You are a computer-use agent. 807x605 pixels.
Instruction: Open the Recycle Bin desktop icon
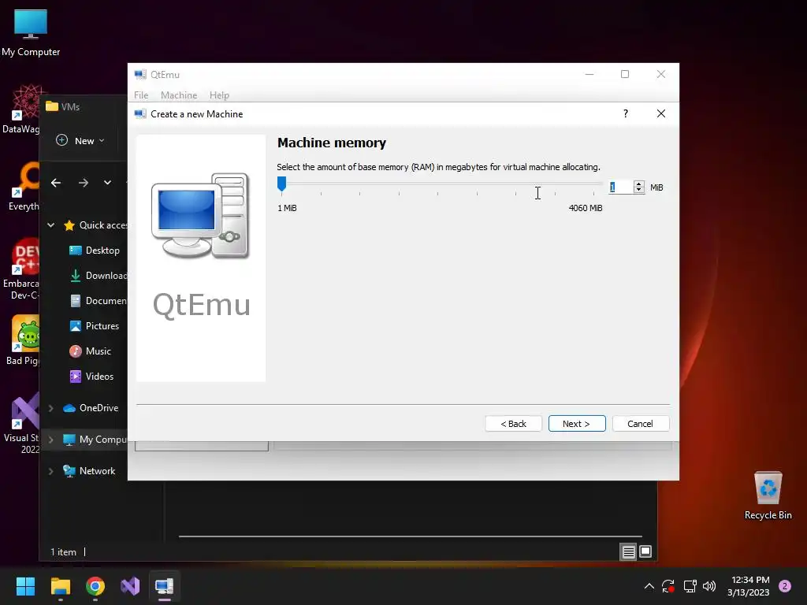click(768, 496)
